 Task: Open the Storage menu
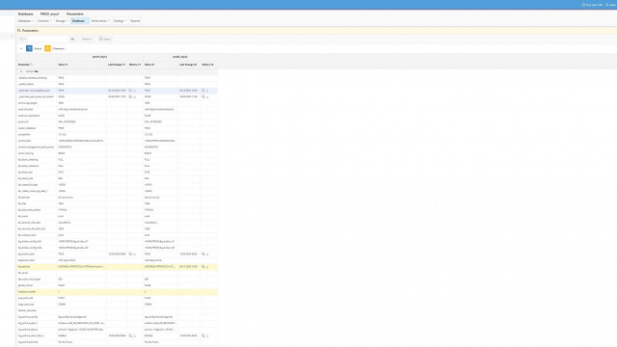pos(62,21)
